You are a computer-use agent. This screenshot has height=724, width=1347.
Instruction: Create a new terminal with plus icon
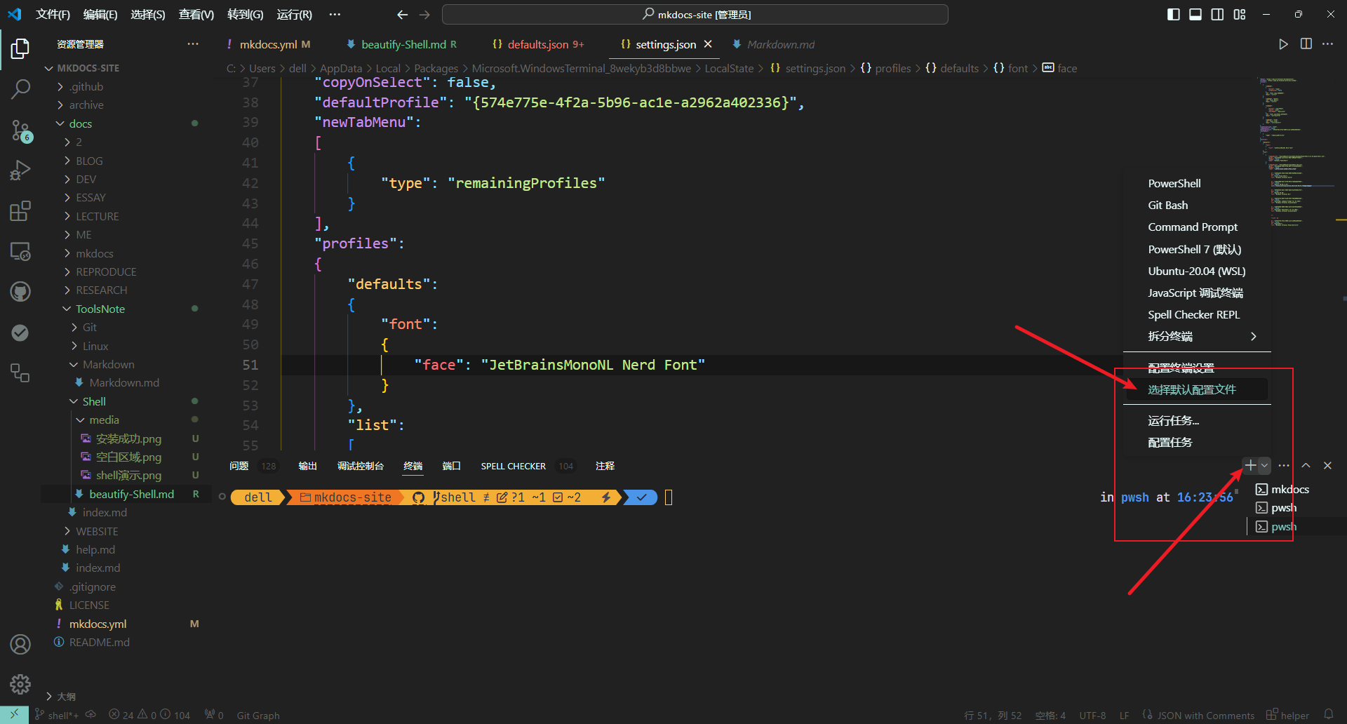pyautogui.click(x=1250, y=465)
